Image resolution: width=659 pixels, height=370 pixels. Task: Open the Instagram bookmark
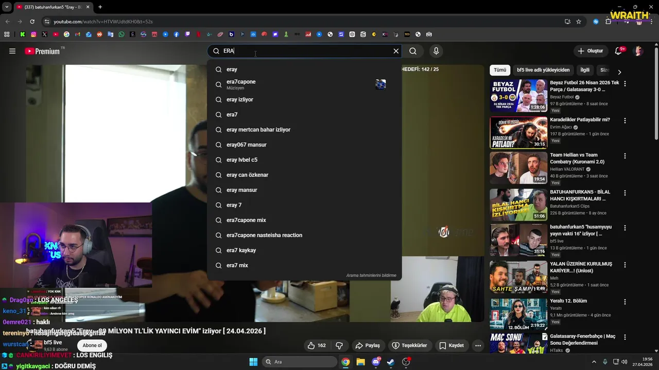(33, 34)
